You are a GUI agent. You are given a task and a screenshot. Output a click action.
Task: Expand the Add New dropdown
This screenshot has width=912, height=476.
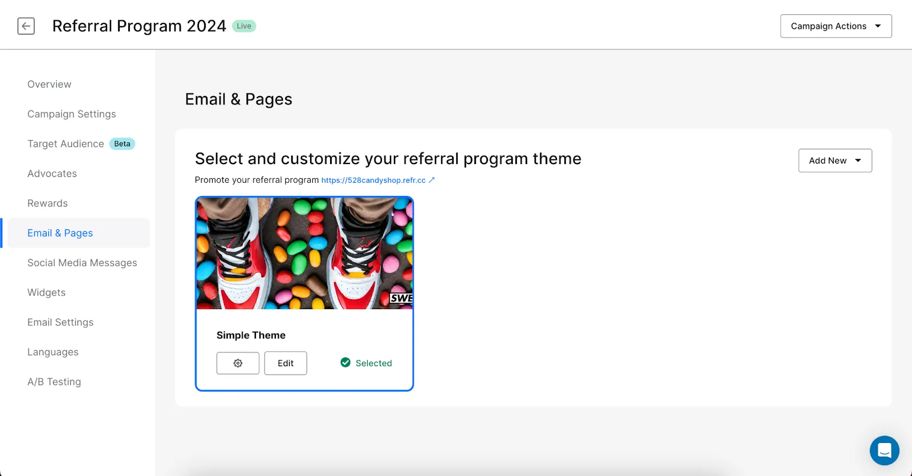[x=835, y=161]
